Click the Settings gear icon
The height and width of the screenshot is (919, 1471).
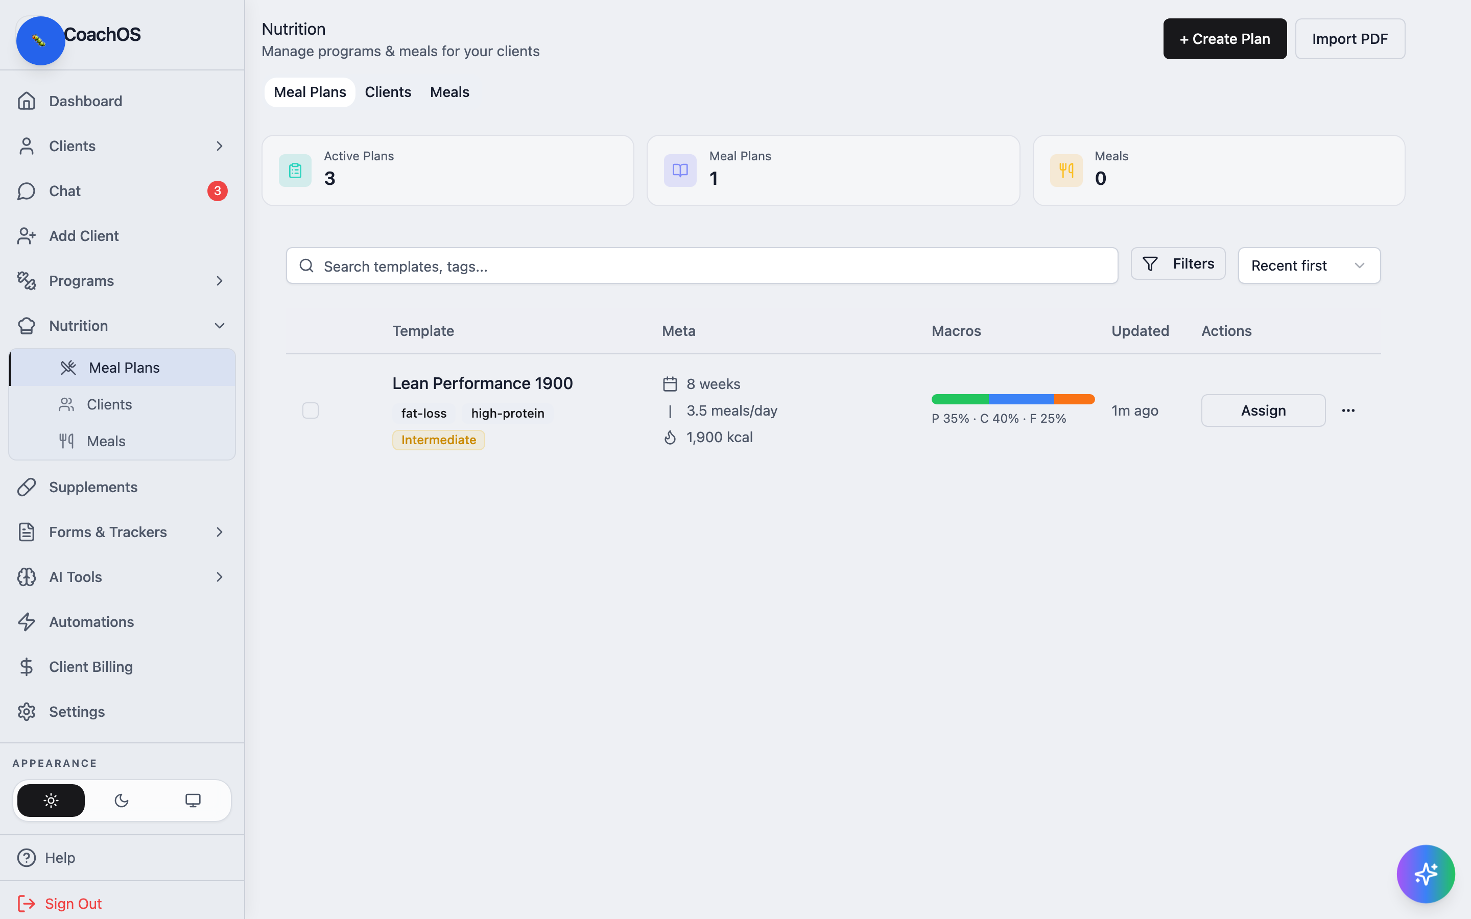pos(26,712)
